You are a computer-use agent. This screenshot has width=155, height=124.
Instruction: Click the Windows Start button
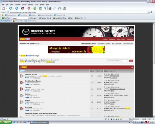(x=6, y=122)
